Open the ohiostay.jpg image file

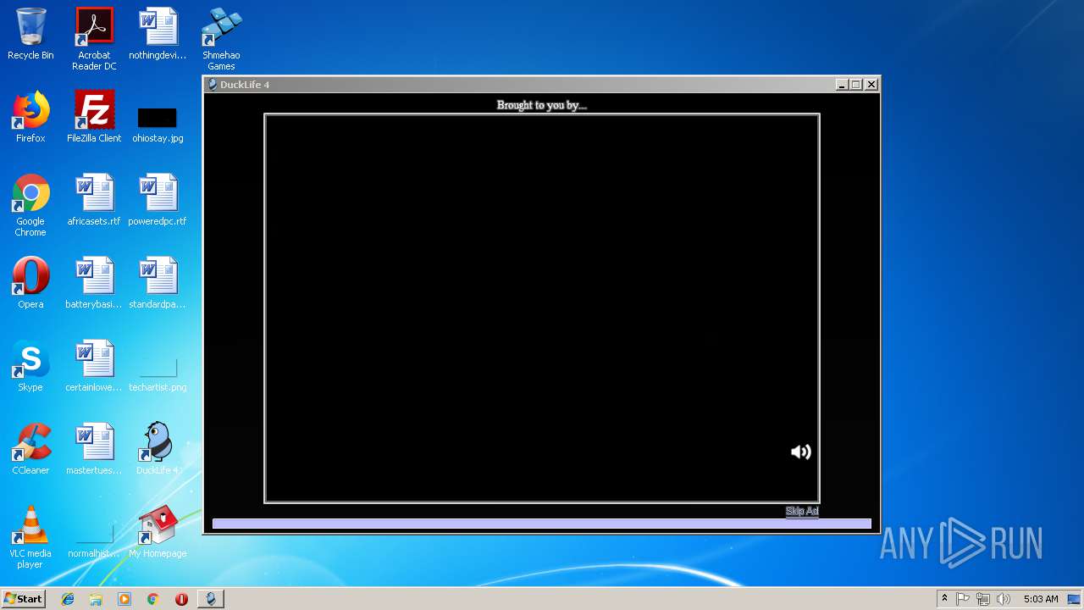tap(158, 124)
